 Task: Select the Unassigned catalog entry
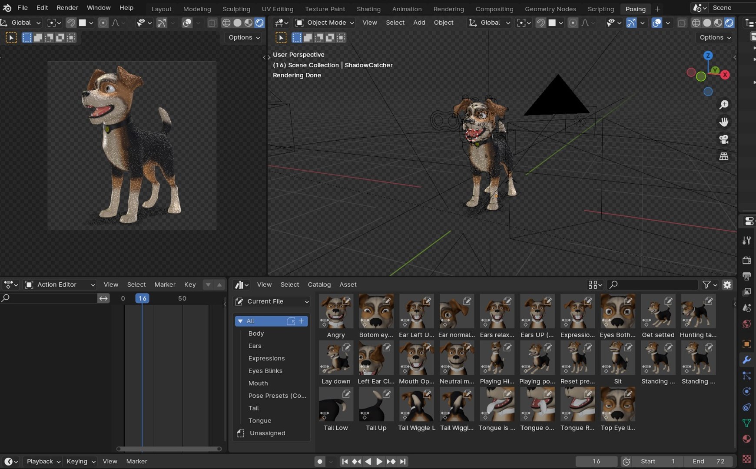(x=267, y=433)
